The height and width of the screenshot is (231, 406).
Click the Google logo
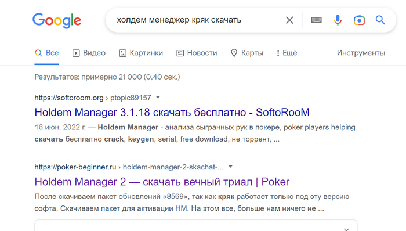(x=57, y=20)
